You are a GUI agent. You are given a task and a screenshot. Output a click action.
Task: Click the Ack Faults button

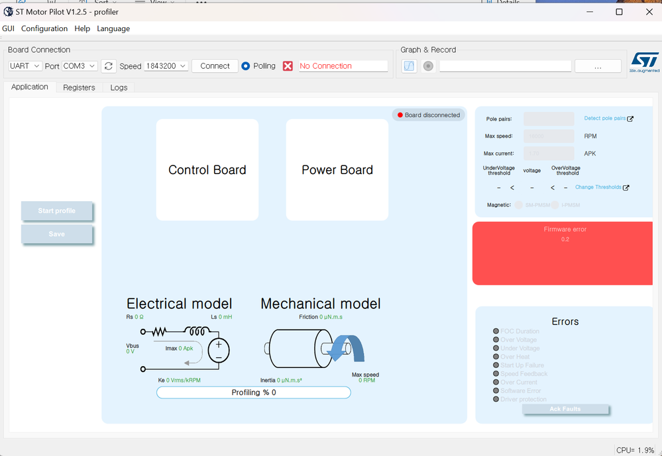[x=565, y=409]
